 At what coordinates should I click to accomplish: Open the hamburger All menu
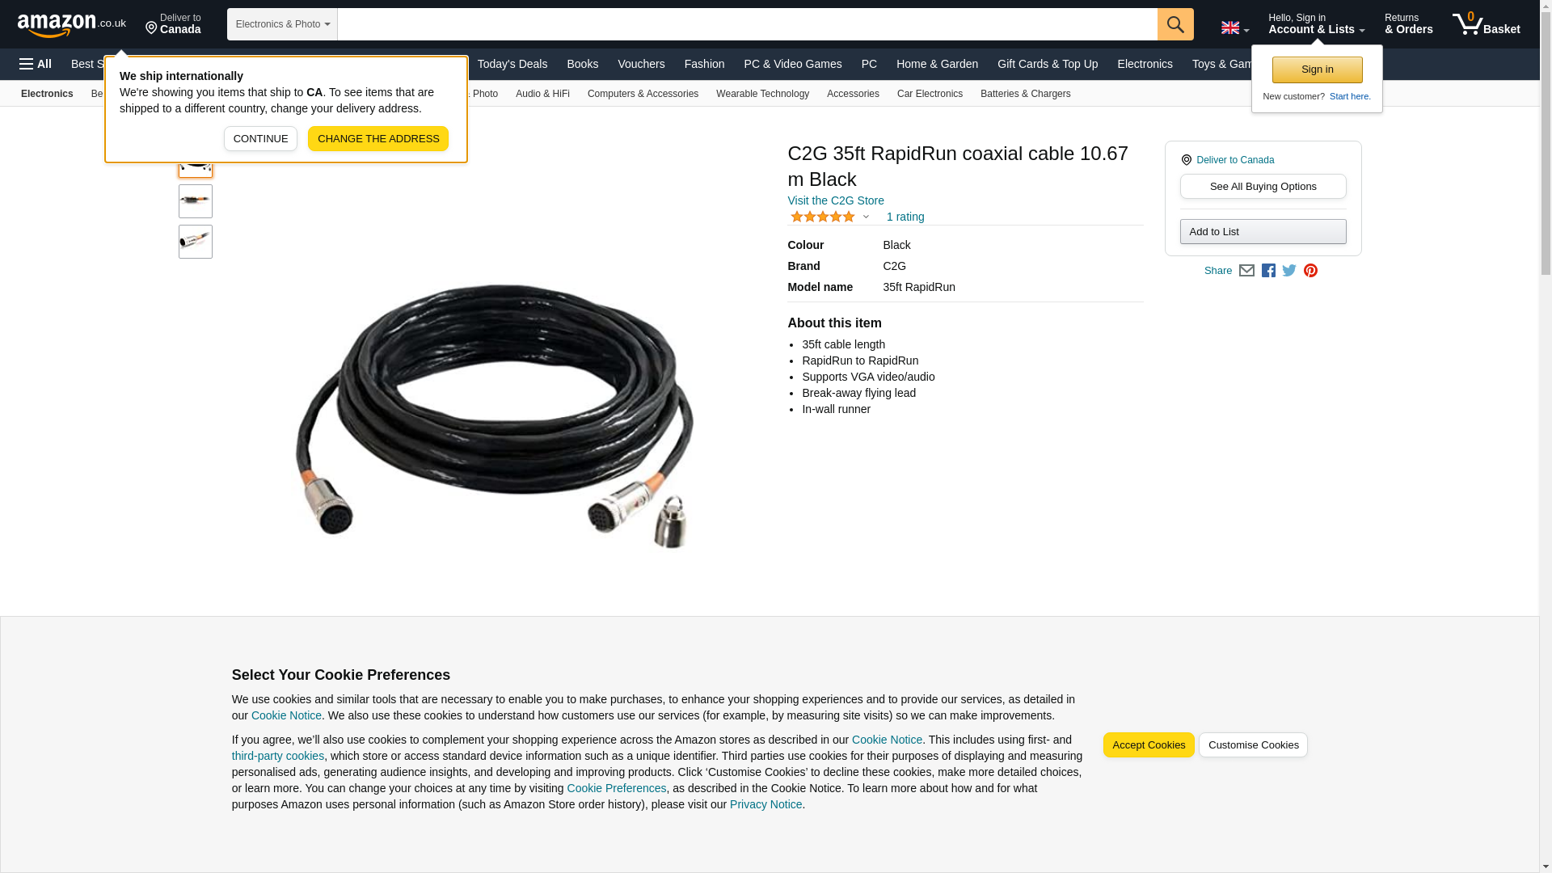pos(36,64)
